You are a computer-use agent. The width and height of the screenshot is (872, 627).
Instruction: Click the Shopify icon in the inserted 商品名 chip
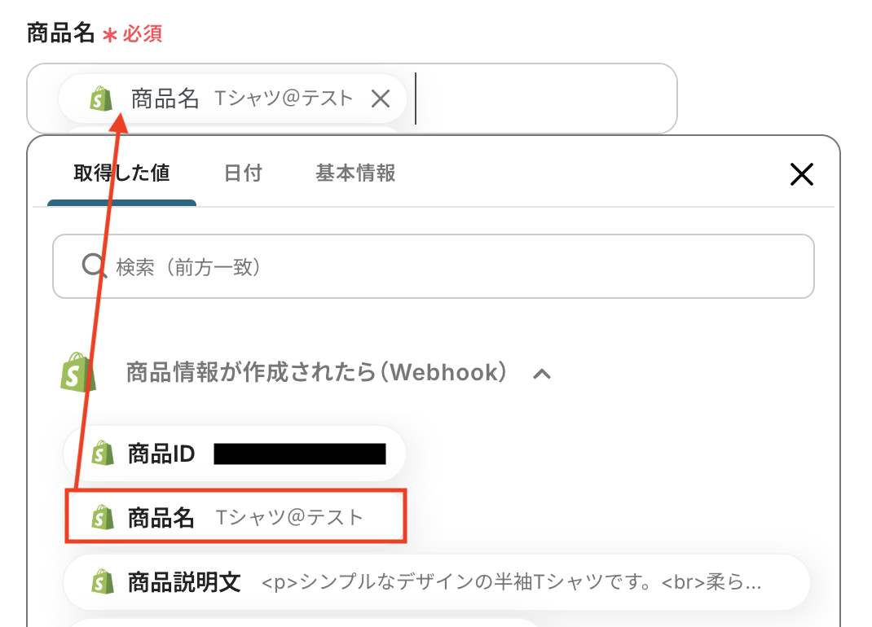point(100,99)
